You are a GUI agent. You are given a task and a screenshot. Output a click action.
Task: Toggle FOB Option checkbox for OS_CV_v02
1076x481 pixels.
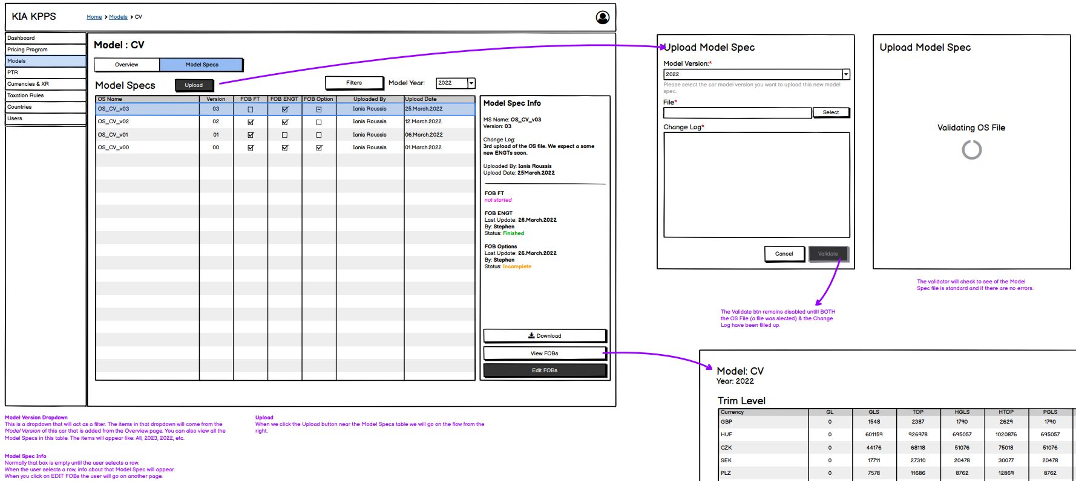pos(319,122)
